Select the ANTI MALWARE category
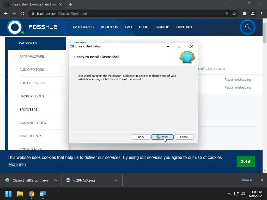The height and width of the screenshot is (200, 267). pos(32,56)
